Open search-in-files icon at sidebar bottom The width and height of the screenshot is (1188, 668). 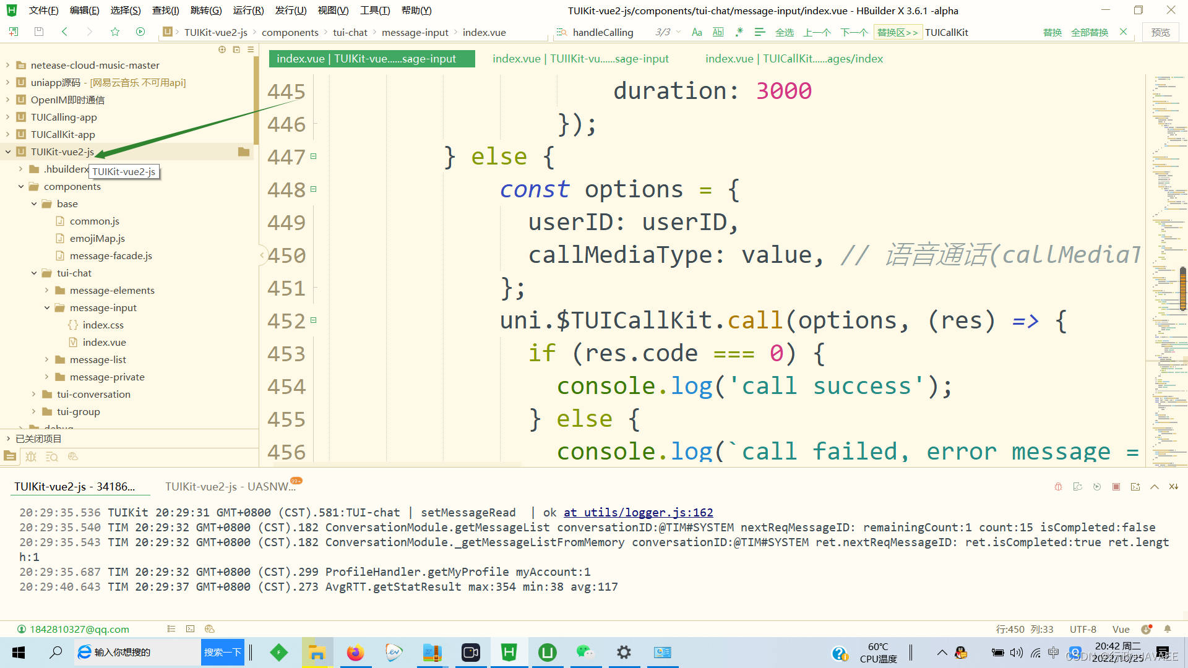52,456
